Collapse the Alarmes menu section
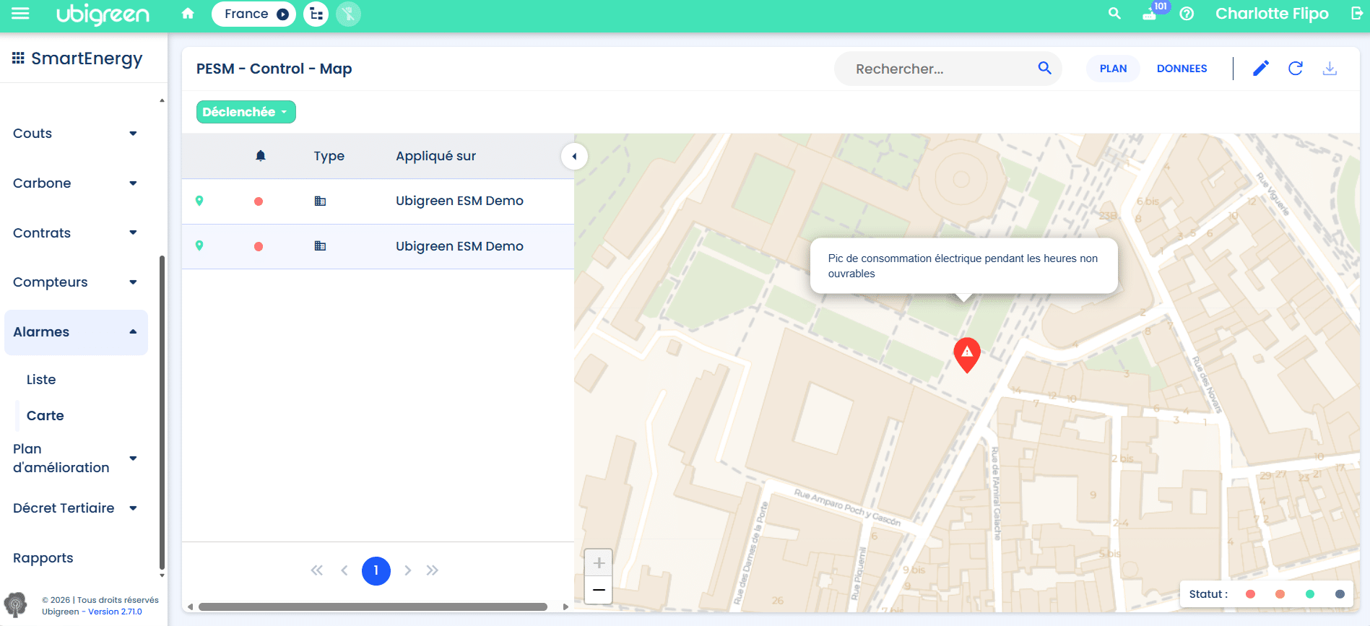Image resolution: width=1370 pixels, height=626 pixels. point(76,332)
